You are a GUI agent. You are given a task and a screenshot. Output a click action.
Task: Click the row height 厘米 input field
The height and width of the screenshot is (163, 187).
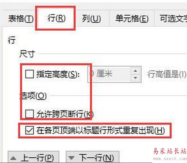pos(109,74)
